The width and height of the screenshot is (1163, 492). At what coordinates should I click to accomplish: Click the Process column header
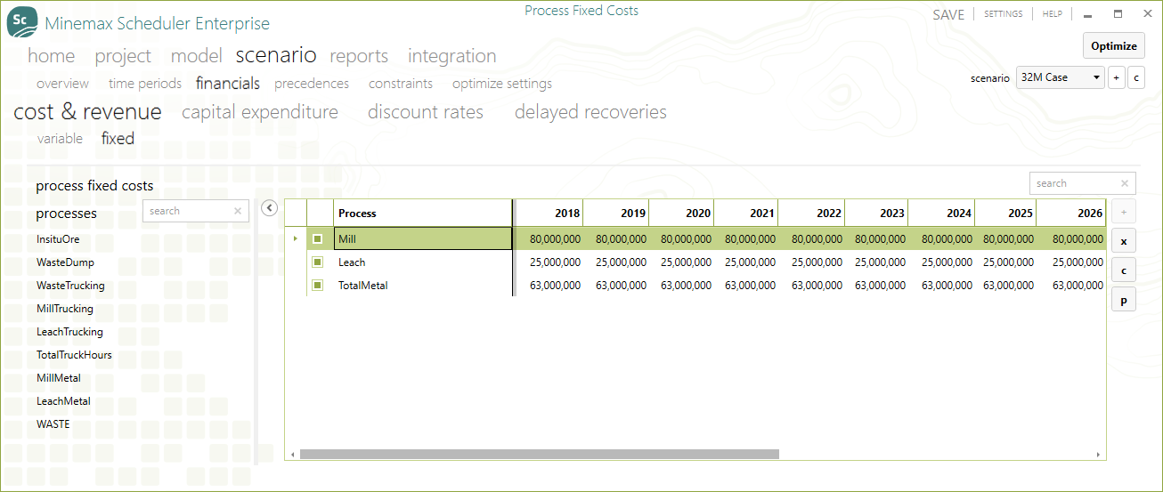[423, 213]
